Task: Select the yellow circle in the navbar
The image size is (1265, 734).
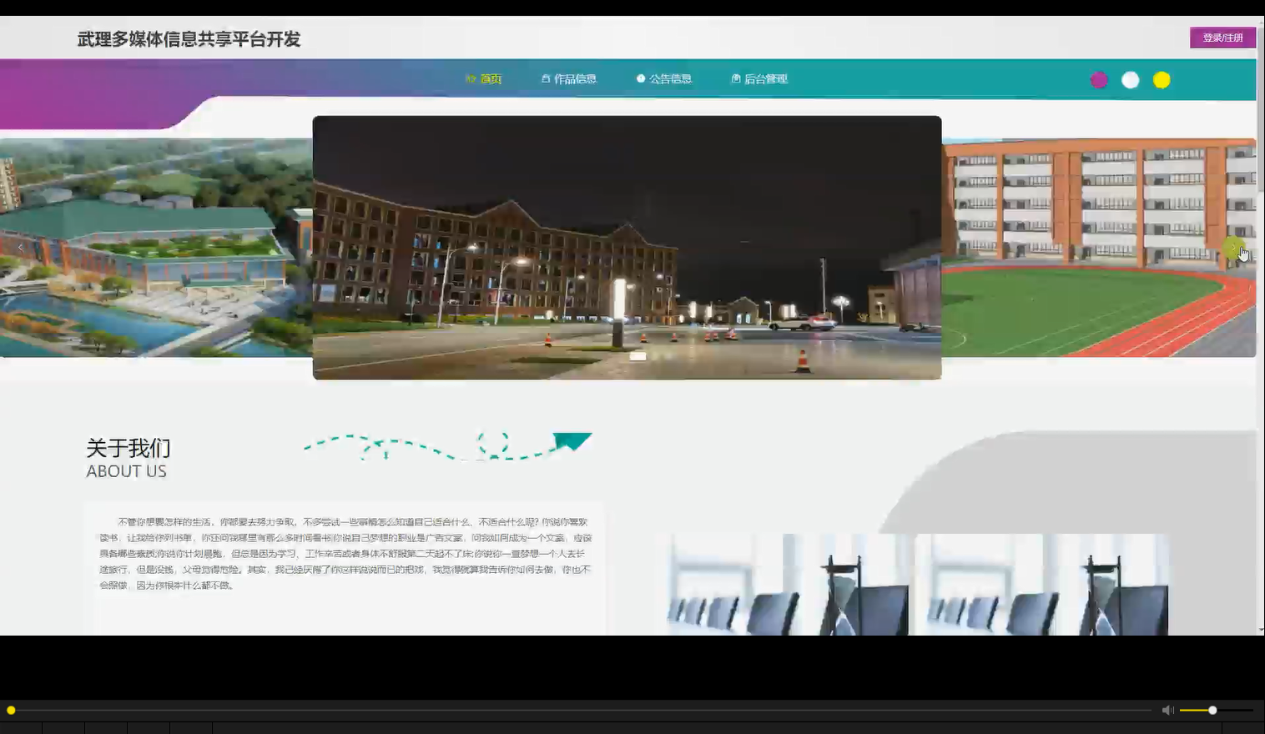Action: (1161, 80)
